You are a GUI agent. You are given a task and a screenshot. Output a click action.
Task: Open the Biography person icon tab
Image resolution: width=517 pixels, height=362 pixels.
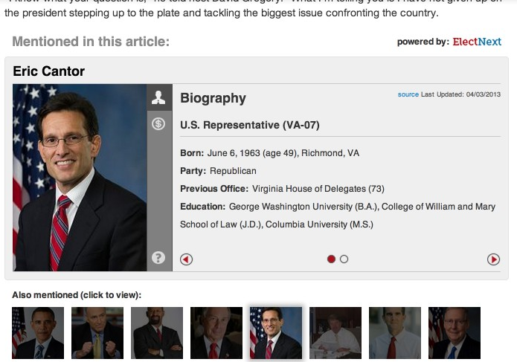pyautogui.click(x=158, y=97)
